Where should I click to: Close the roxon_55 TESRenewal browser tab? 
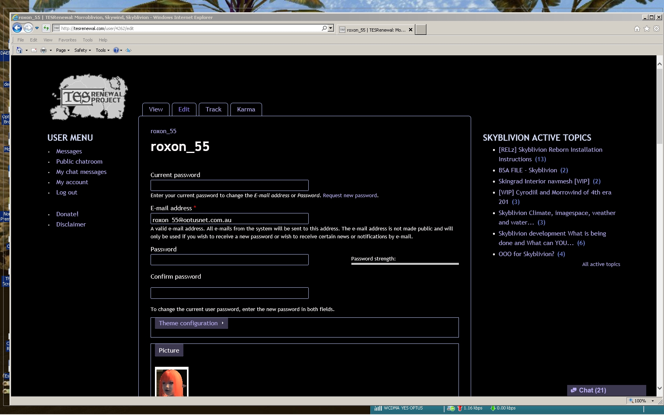[x=411, y=30]
